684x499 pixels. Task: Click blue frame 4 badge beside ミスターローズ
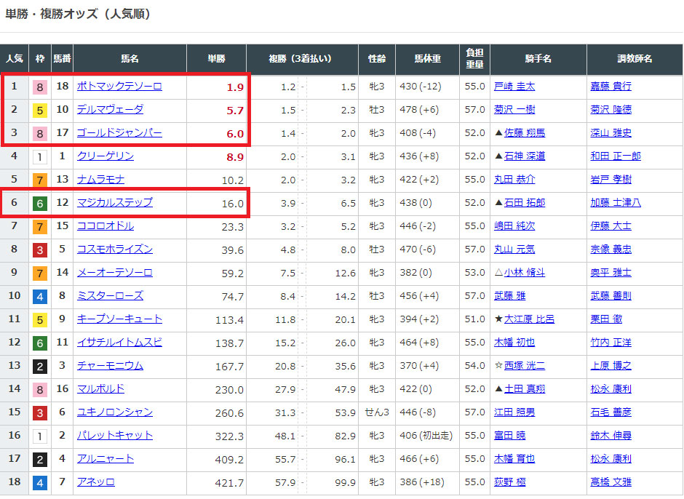click(40, 297)
